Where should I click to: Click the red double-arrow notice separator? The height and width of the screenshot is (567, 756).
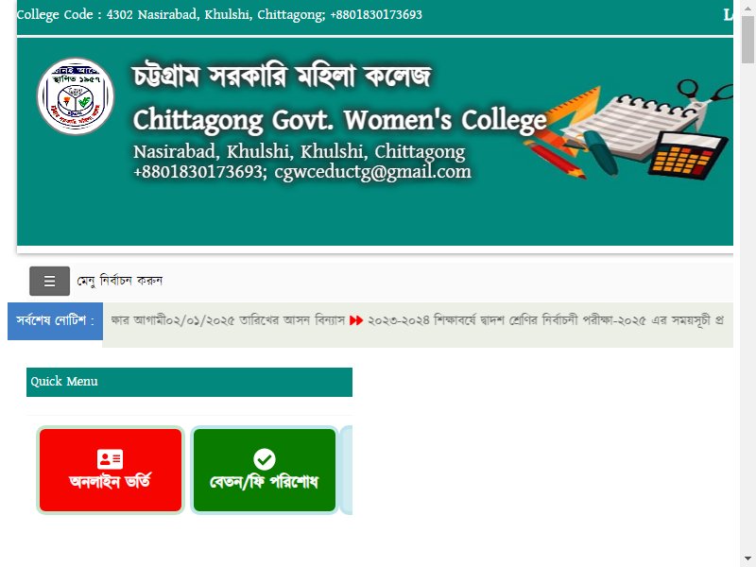coord(356,320)
